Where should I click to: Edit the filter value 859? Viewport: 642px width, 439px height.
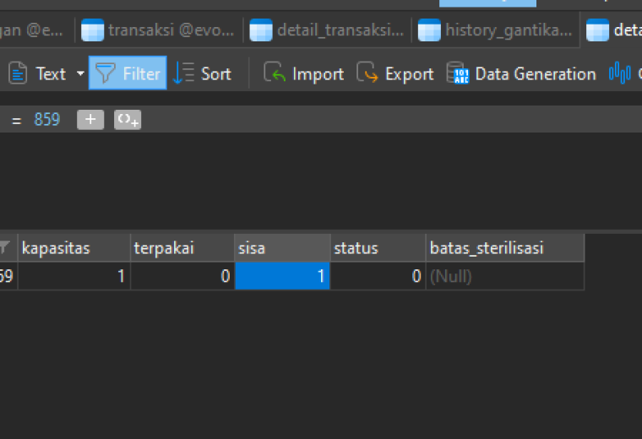pos(47,120)
